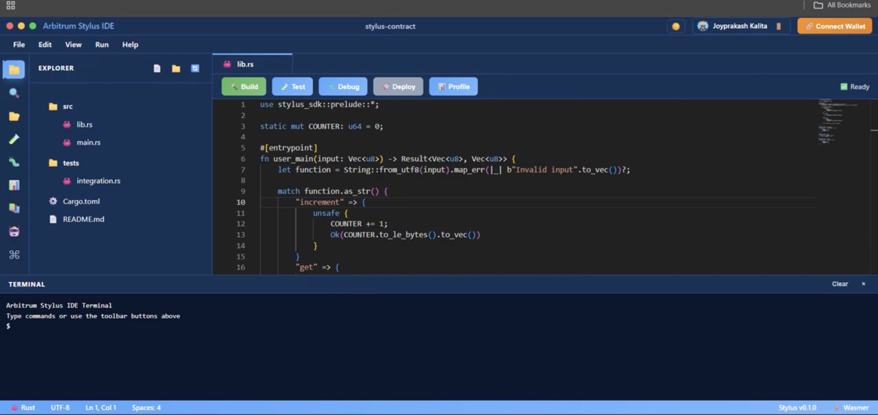This screenshot has height=415, width=878.
Task: Click the UTF-8 encoding status item
Action: [x=60, y=408]
